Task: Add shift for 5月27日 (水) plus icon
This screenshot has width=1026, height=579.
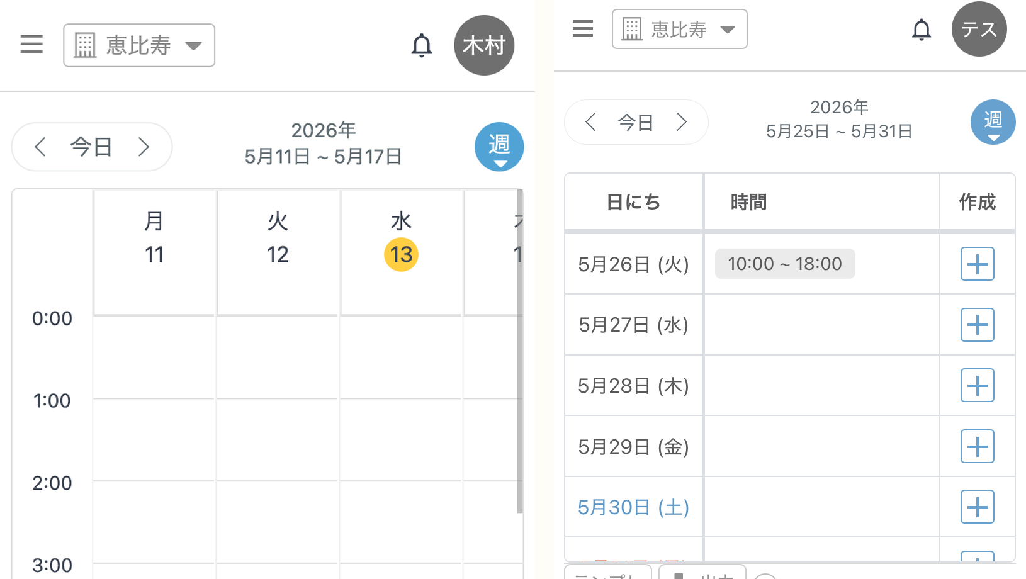Action: 977,325
